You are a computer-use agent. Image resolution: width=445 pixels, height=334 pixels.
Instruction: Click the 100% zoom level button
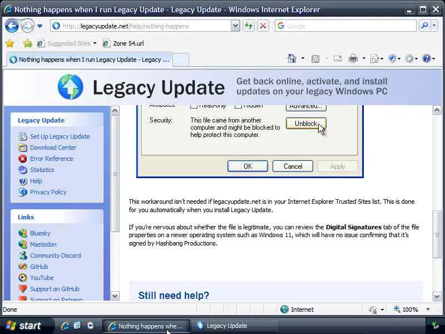tap(406, 310)
